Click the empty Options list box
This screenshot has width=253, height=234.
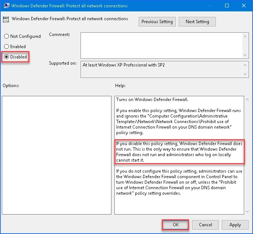tap(57, 155)
